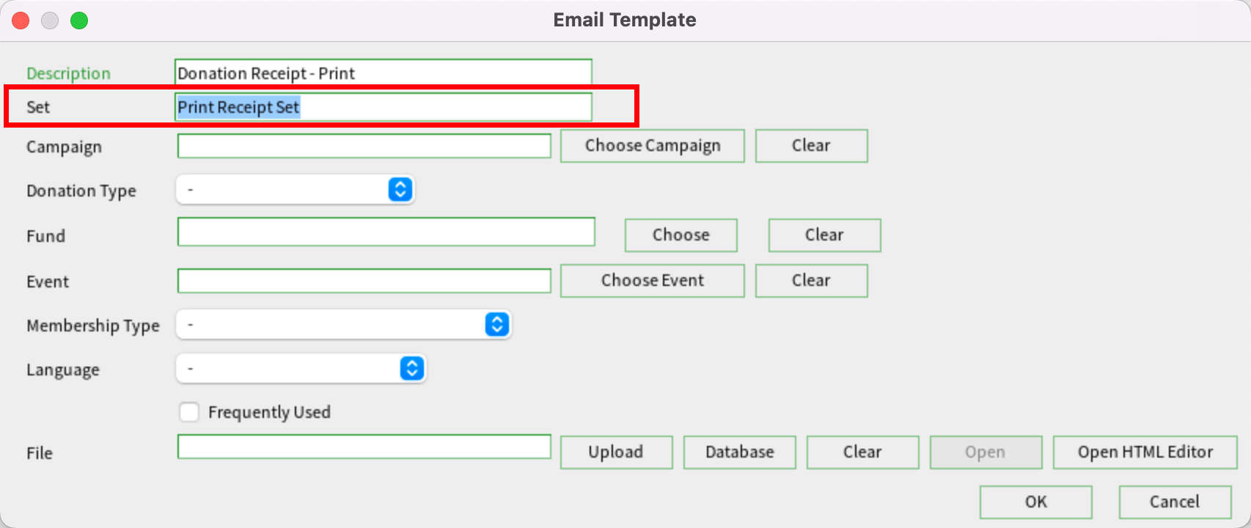Screen dimensions: 1251x528
Task: Clear the File field
Action: pyautogui.click(x=862, y=452)
